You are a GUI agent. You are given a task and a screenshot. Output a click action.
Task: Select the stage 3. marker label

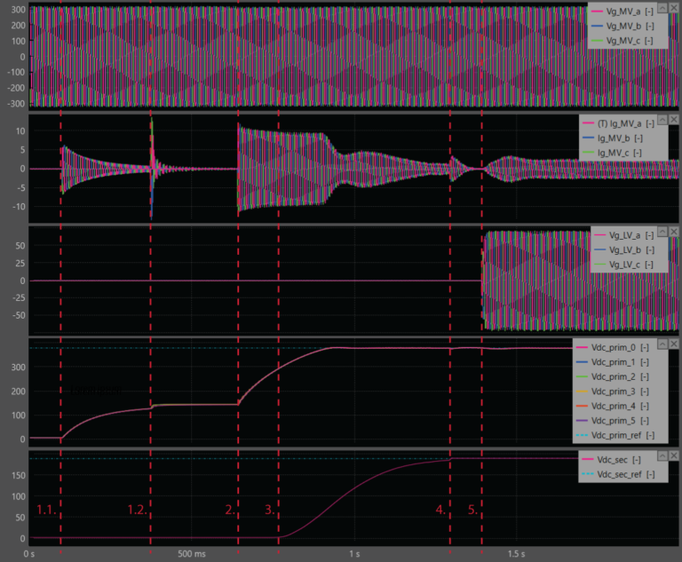tap(269, 510)
